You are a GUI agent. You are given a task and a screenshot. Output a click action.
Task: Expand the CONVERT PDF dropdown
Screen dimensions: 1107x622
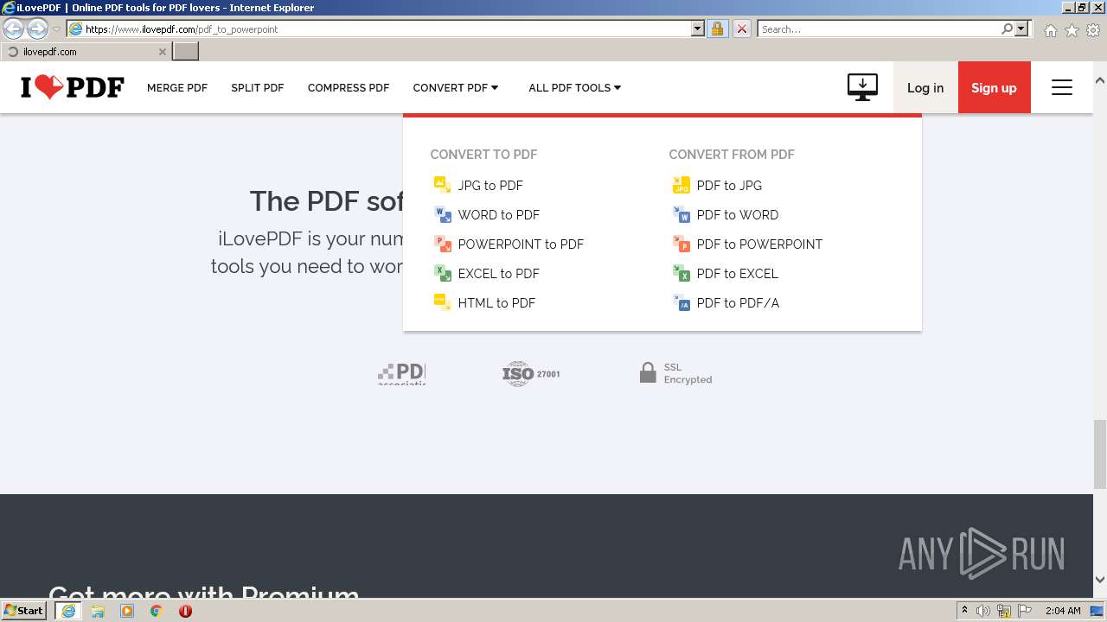click(456, 87)
